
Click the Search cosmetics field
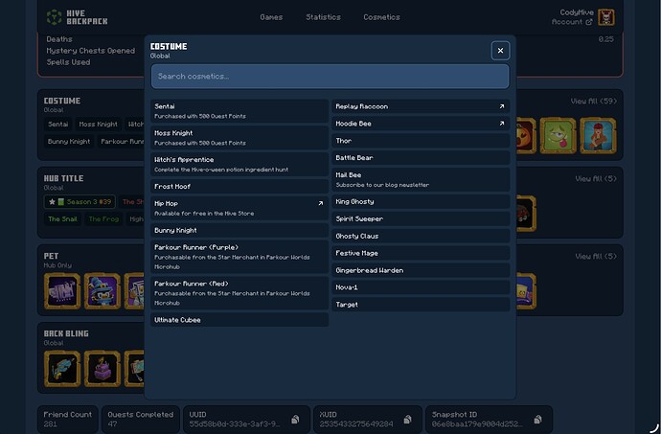coord(330,77)
